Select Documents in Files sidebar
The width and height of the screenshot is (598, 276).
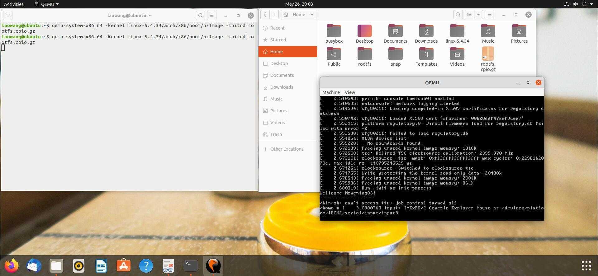pyautogui.click(x=288, y=75)
